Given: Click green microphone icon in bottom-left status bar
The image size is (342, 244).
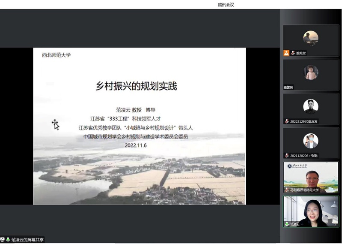Looking at the screenshot, I should (8, 240).
